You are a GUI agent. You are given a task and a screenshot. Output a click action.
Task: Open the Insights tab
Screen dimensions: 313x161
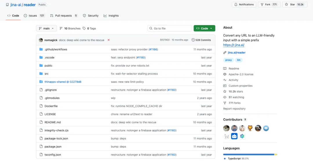111,16
